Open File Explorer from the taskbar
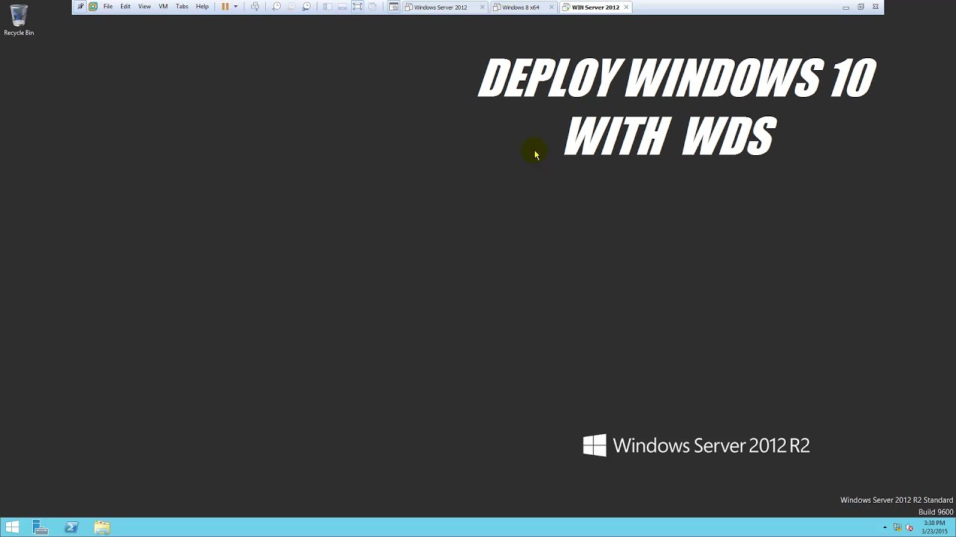Image resolution: width=956 pixels, height=537 pixels. [x=102, y=527]
